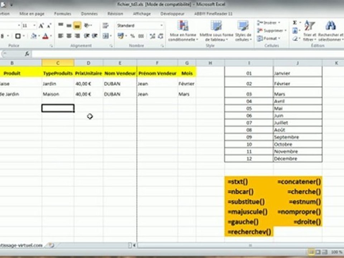Switch to Normal view in status bar
Viewport: 344px width, 258px height.
[x=311, y=252]
